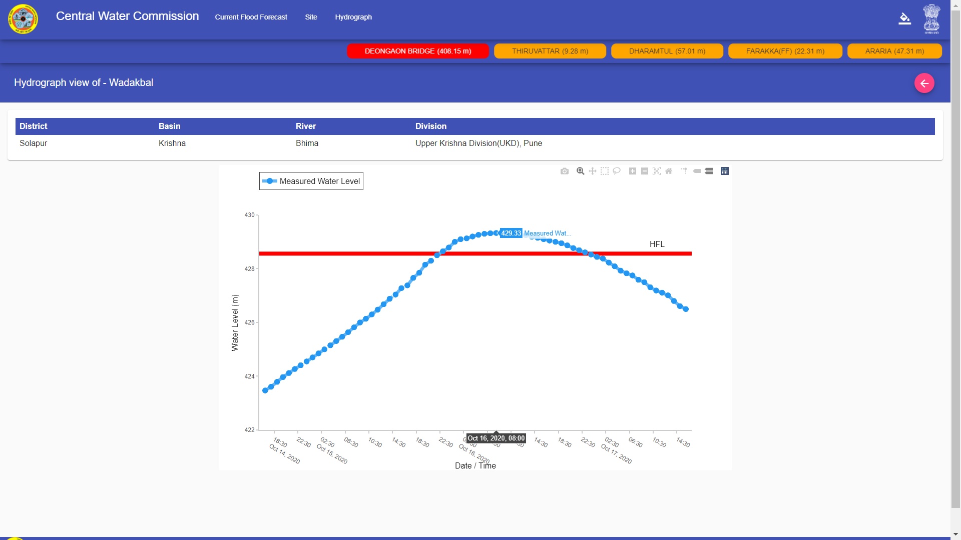Image resolution: width=961 pixels, height=540 pixels.
Task: Download plot as PNG camera icon
Action: point(565,171)
